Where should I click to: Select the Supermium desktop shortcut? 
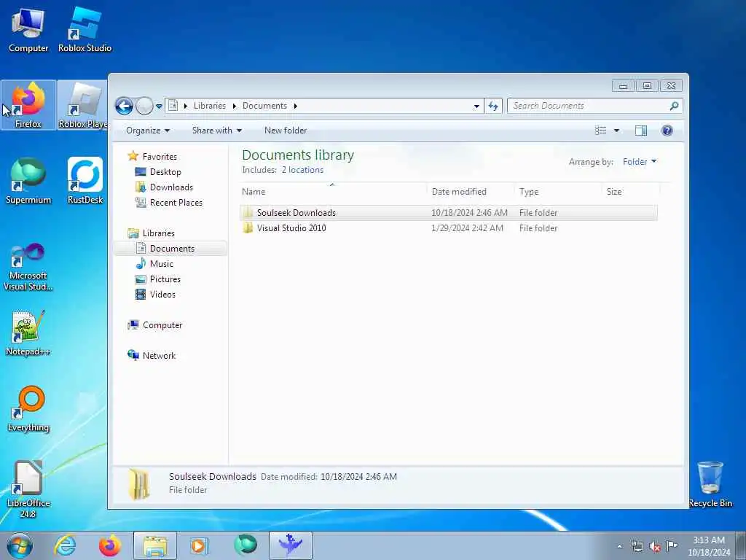(x=28, y=181)
